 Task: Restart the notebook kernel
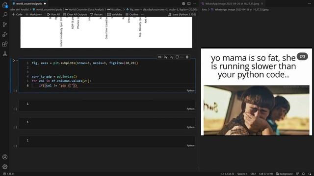96,14
